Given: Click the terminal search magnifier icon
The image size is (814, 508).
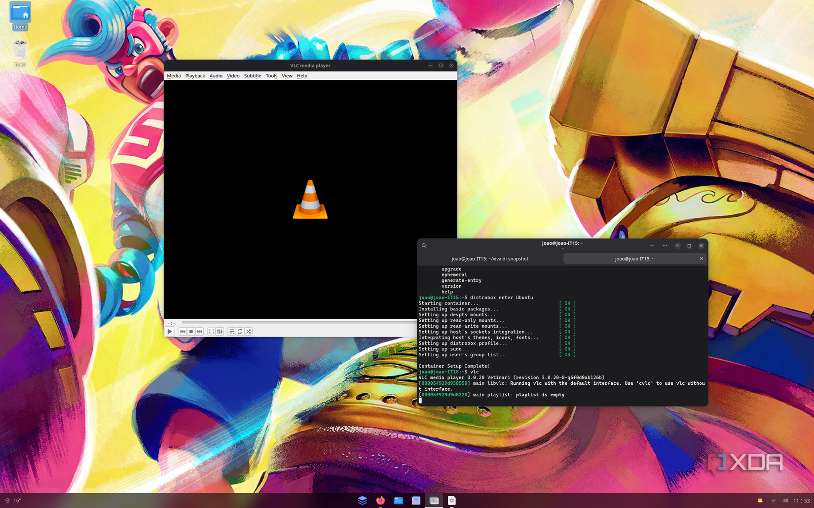Looking at the screenshot, I should pos(424,246).
